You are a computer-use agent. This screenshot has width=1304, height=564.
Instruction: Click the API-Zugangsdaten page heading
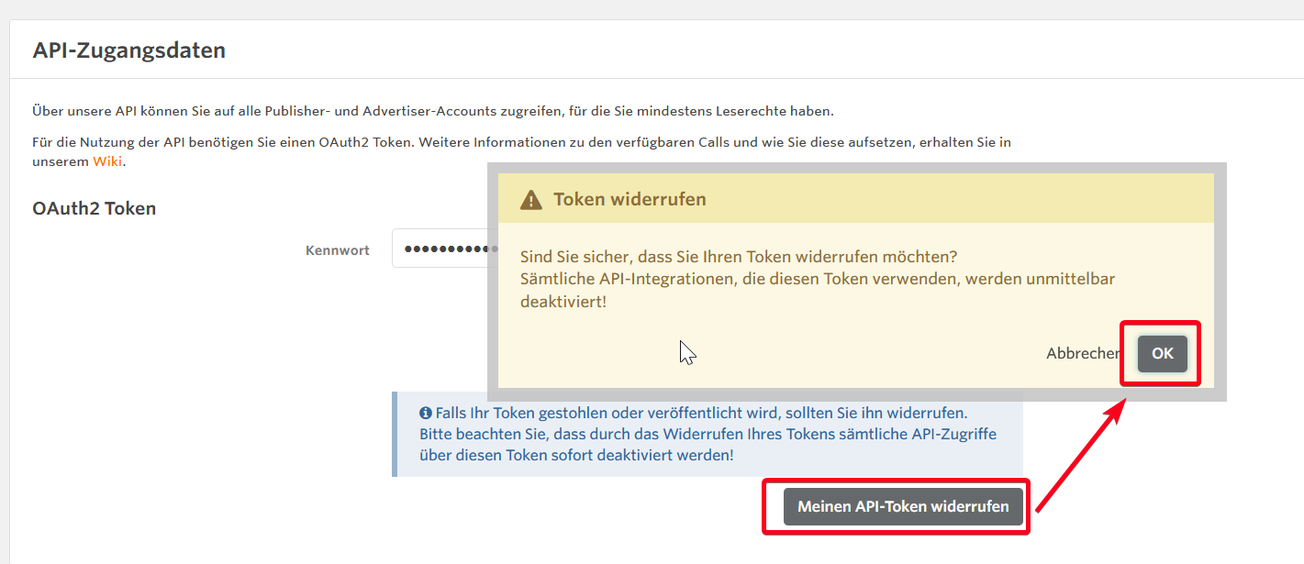click(x=129, y=50)
